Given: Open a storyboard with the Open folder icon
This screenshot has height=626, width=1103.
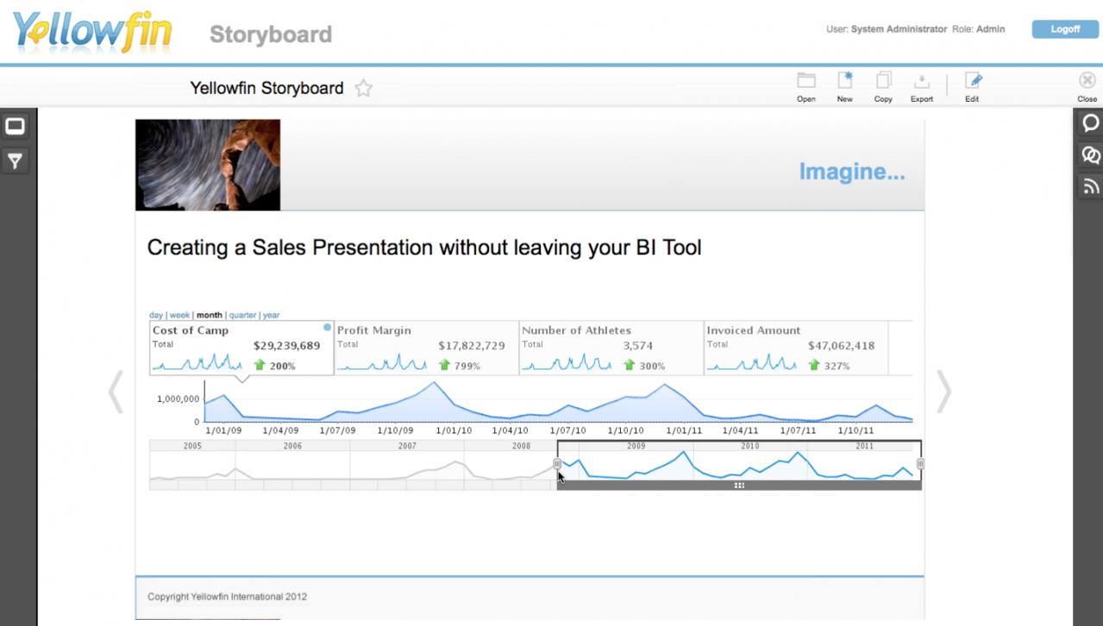Looking at the screenshot, I should (x=805, y=82).
